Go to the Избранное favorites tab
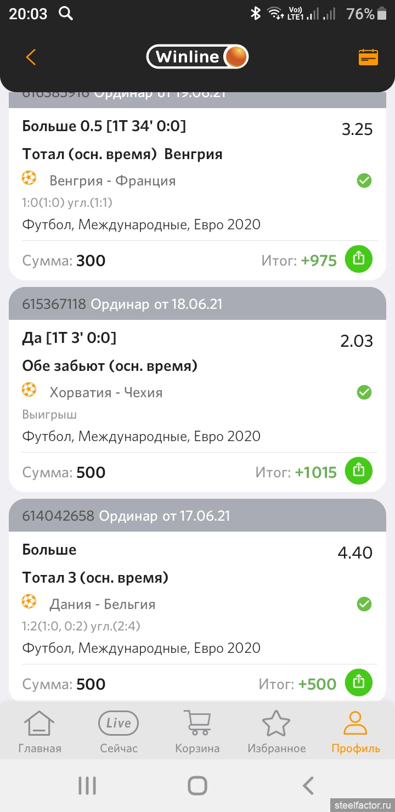The width and height of the screenshot is (395, 812). pyautogui.click(x=276, y=731)
